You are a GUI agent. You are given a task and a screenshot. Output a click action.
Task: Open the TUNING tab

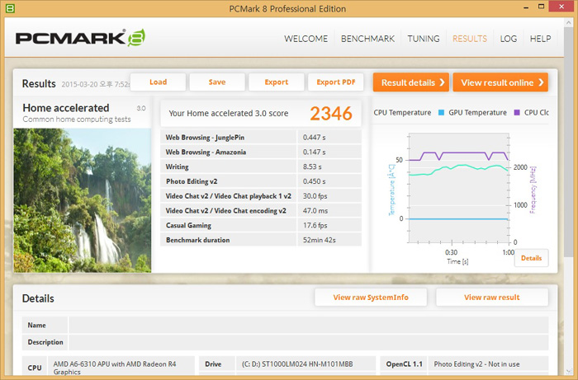[423, 39]
